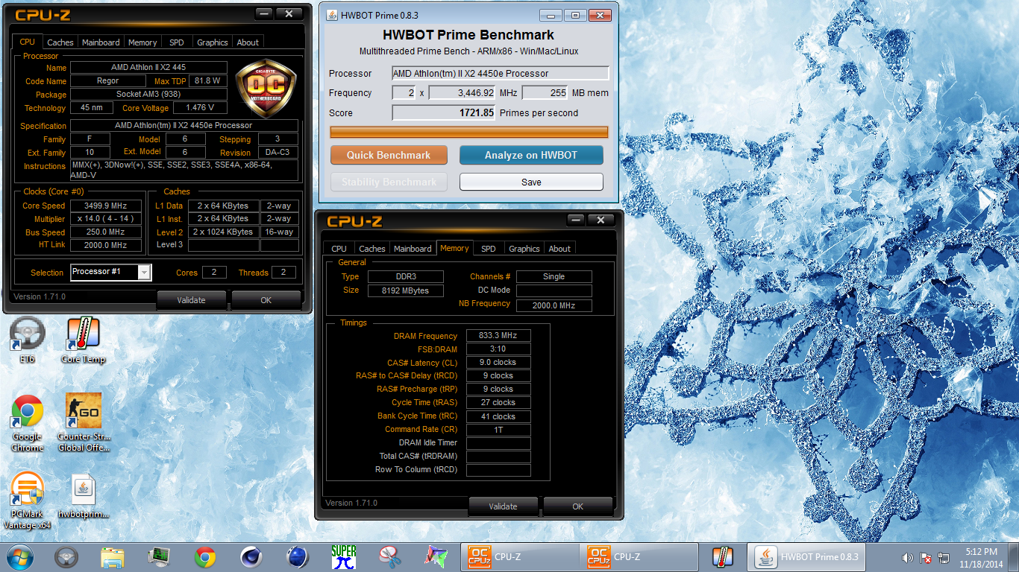Select the Counter-Strike Global Offensive desktop icon
Viewport: 1019px width, 572px height.
(84, 423)
